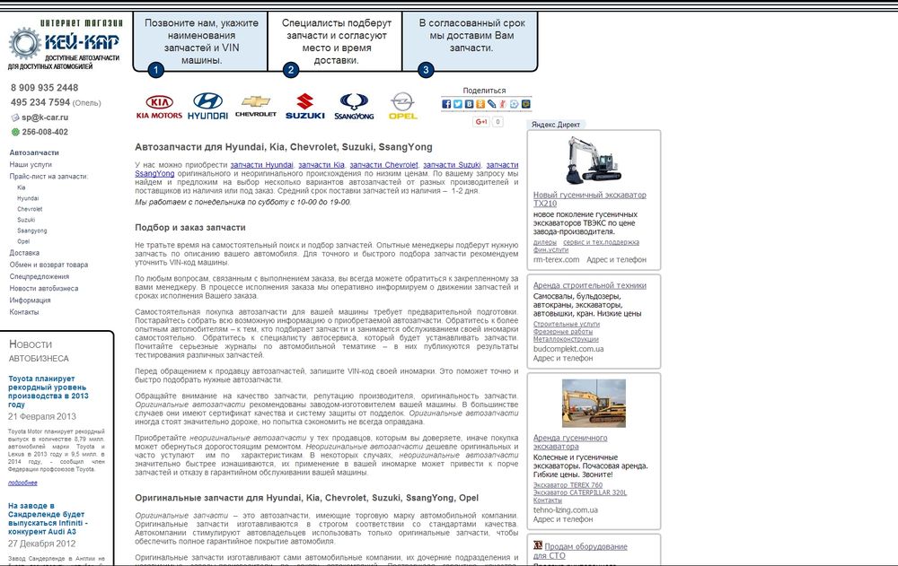
Task: Share page on Twitter
Action: pos(458,104)
